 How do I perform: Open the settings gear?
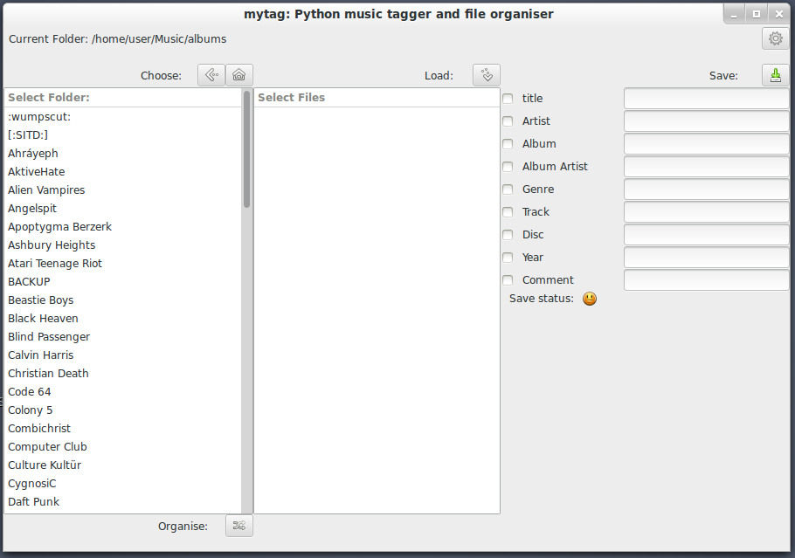pyautogui.click(x=775, y=38)
